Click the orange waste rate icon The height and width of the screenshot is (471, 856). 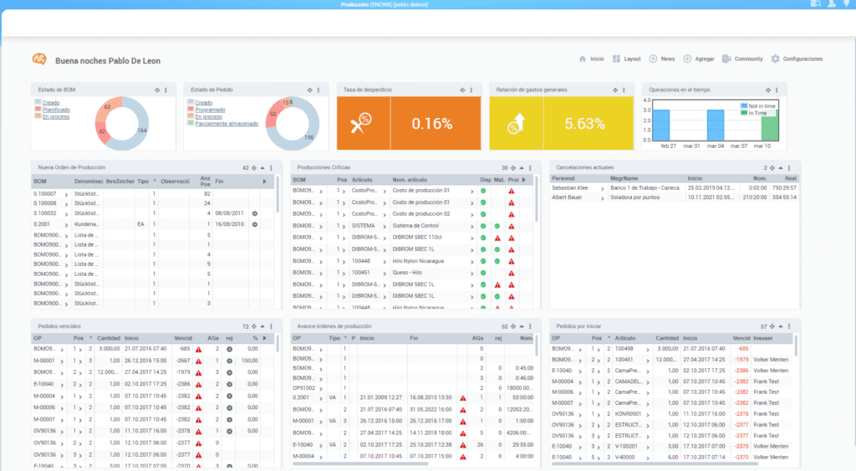pos(361,123)
